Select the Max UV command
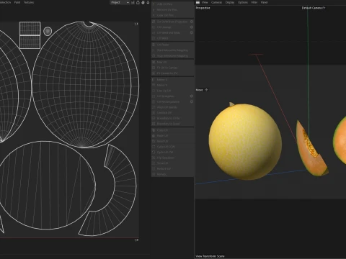 172,62
